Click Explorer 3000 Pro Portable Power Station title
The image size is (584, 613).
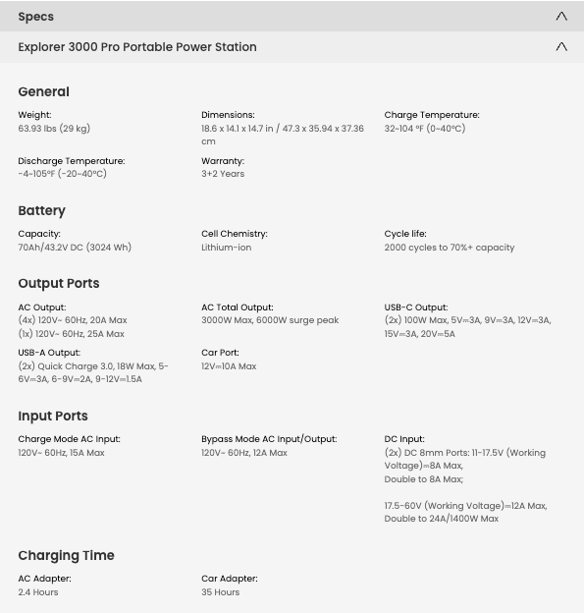tap(137, 47)
